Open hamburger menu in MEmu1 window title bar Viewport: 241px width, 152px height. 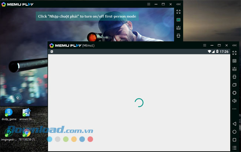click(205, 45)
